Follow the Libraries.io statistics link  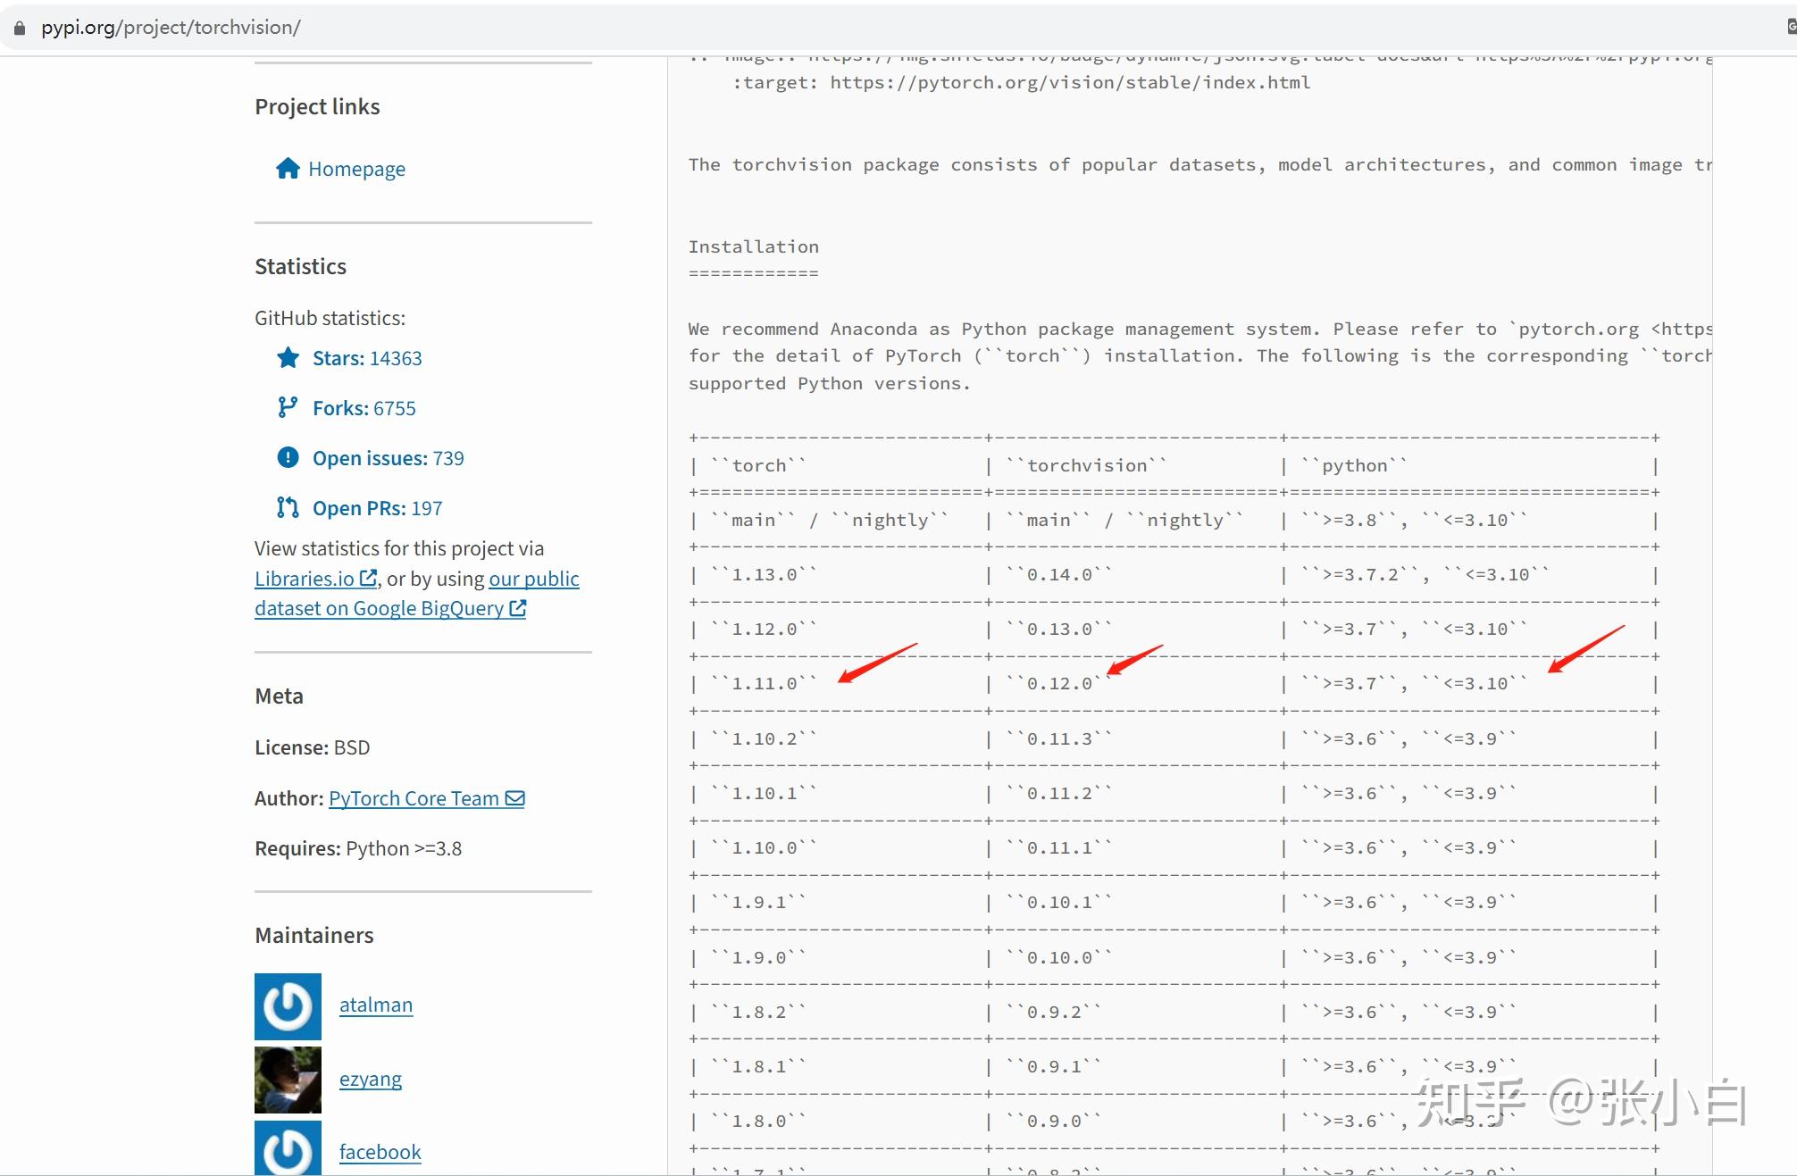304,579
